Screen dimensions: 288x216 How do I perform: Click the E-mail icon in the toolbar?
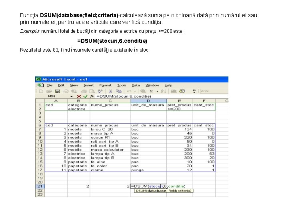click(x=66, y=91)
